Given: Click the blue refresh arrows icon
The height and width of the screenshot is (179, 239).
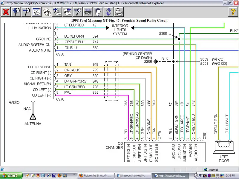Looking at the screenshot, I should pyautogui.click(x=108, y=12).
